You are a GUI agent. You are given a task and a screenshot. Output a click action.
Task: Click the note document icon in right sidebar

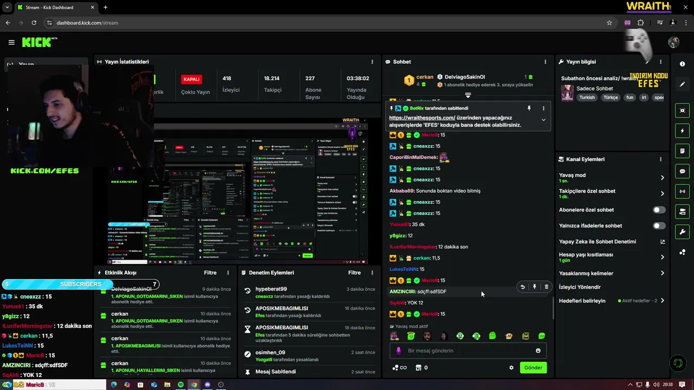click(682, 151)
